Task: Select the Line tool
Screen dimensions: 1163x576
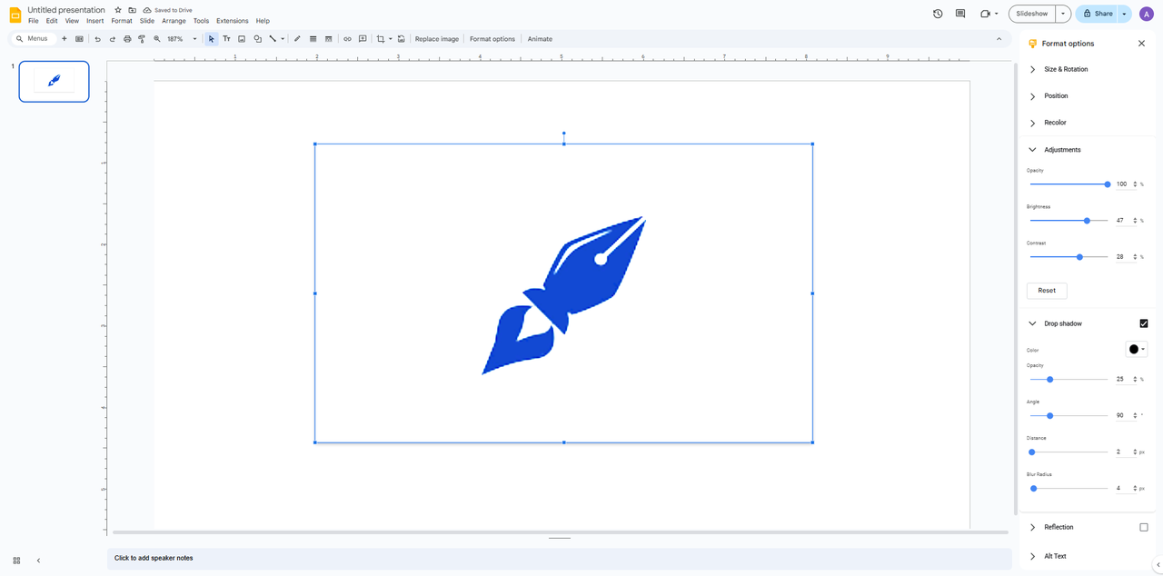Action: click(273, 39)
